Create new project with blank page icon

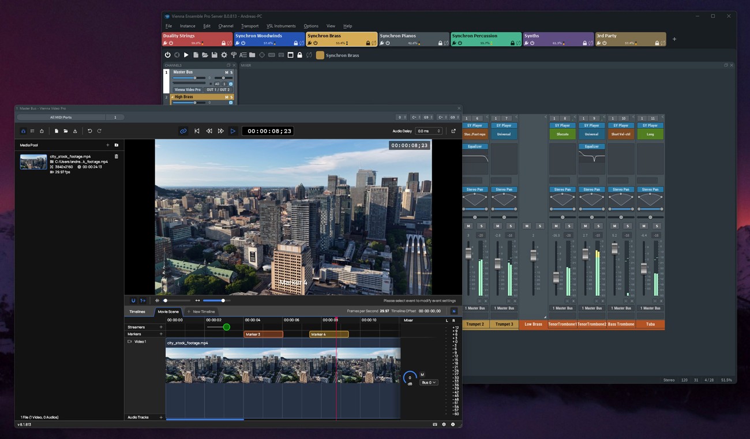pyautogui.click(x=196, y=55)
